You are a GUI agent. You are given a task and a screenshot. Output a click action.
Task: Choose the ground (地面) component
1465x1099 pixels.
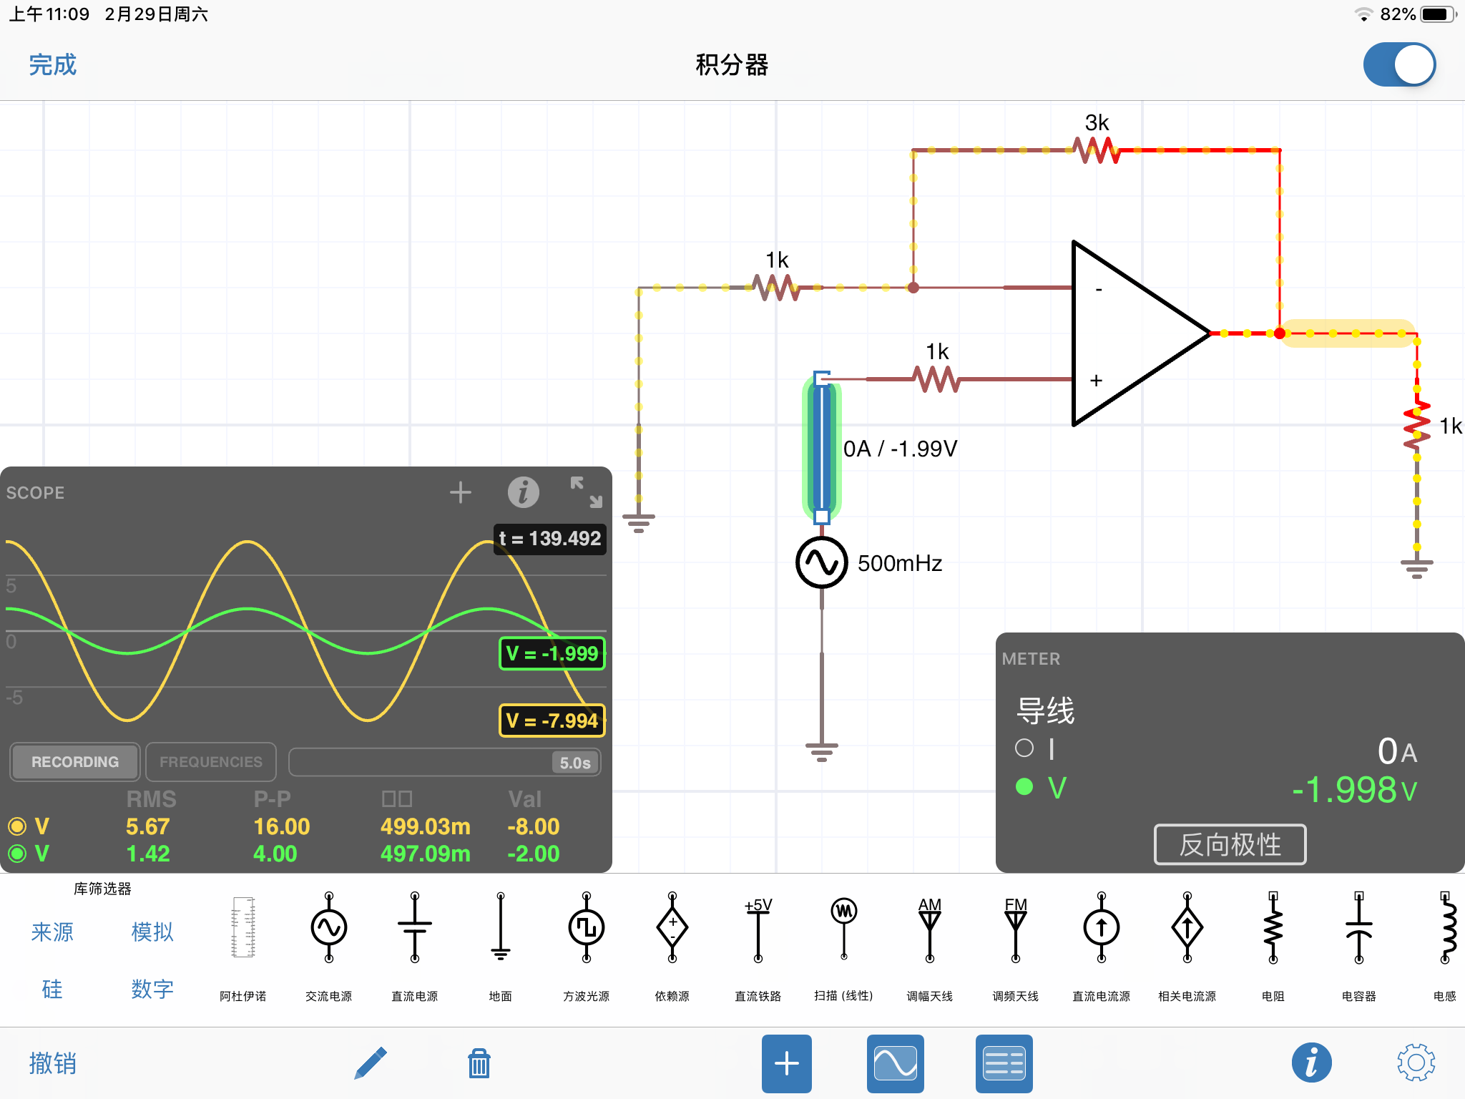500,929
